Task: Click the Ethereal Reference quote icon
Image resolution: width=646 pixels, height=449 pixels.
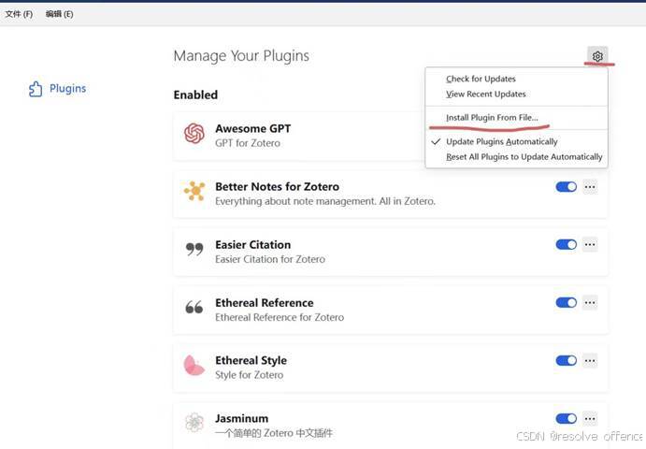Action: pyautogui.click(x=194, y=307)
